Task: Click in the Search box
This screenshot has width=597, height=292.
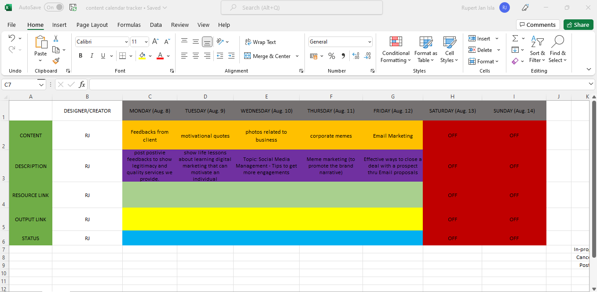Action: click(302, 7)
